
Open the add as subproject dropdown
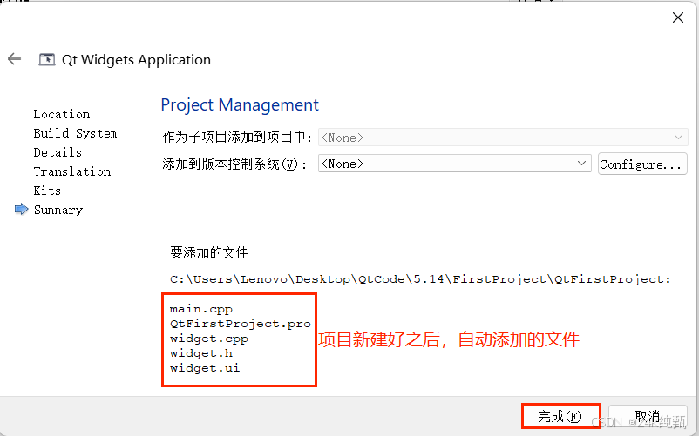point(503,138)
